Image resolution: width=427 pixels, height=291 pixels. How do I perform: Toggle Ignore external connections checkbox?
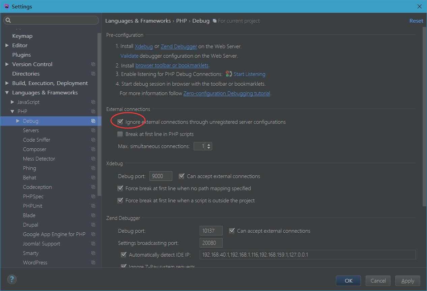point(120,122)
